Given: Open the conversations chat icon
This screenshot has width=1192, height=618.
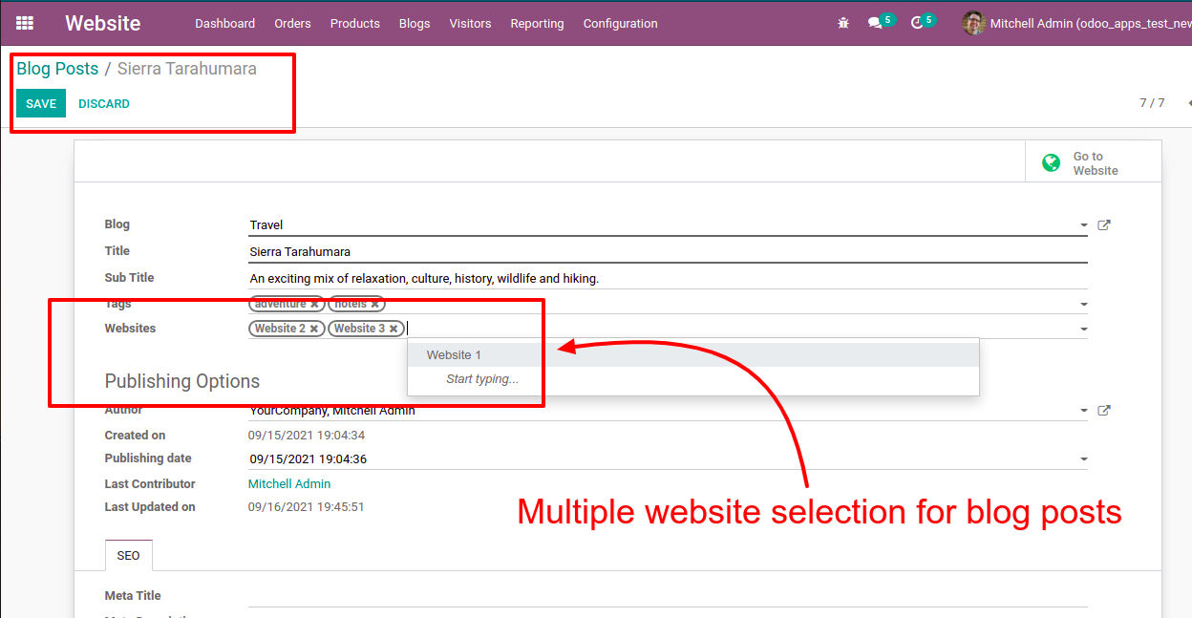Looking at the screenshot, I should click(x=875, y=23).
